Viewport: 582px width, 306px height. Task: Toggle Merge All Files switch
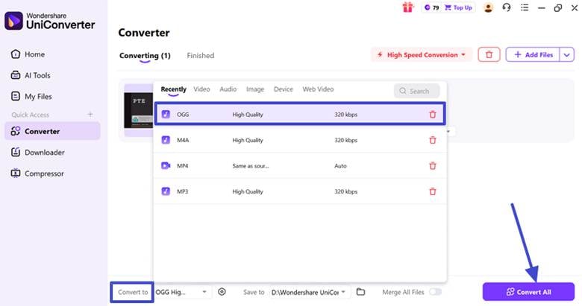pyautogui.click(x=436, y=292)
